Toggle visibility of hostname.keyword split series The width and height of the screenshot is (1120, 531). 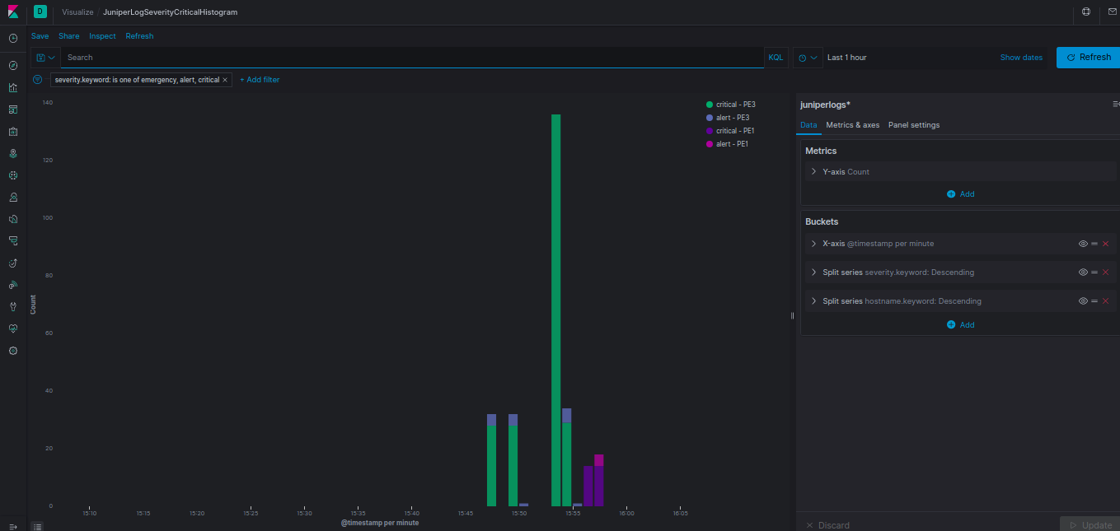coord(1083,301)
